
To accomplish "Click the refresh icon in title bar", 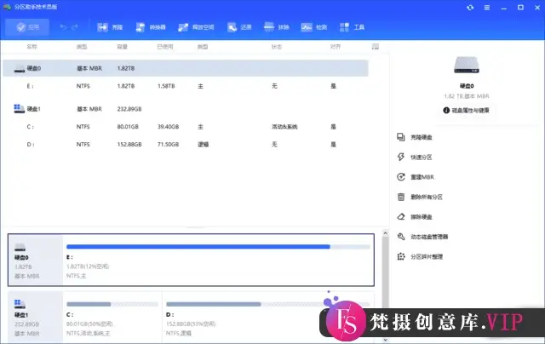I will click(470, 8).
